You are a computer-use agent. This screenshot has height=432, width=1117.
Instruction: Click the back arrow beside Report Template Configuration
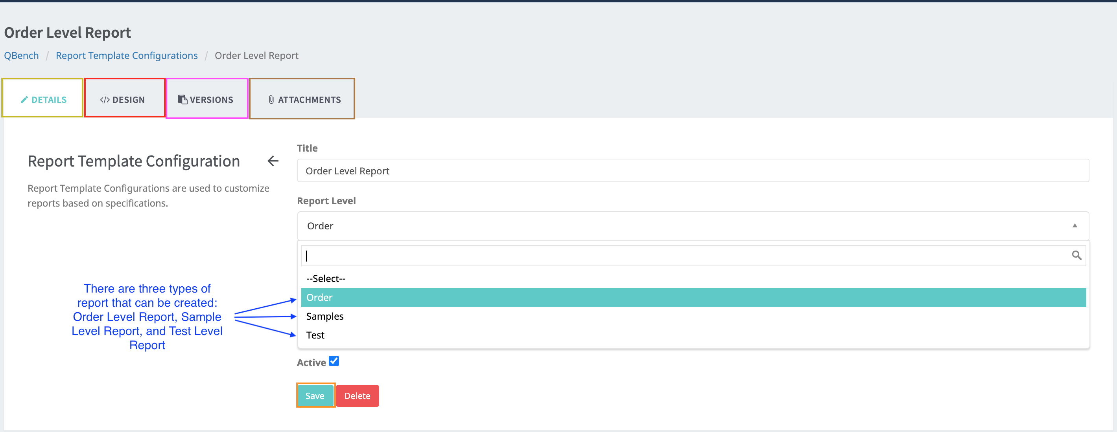point(273,161)
